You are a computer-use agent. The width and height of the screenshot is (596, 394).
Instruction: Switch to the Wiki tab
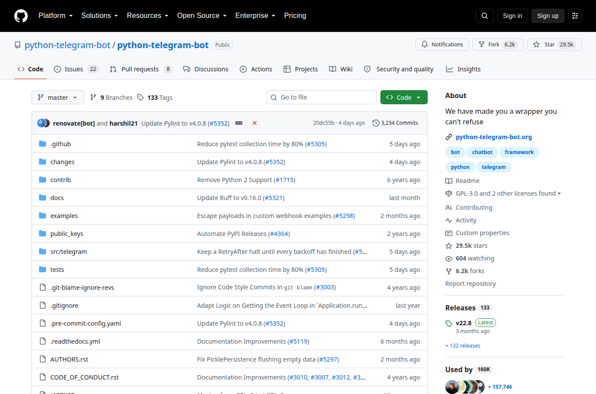(x=341, y=69)
